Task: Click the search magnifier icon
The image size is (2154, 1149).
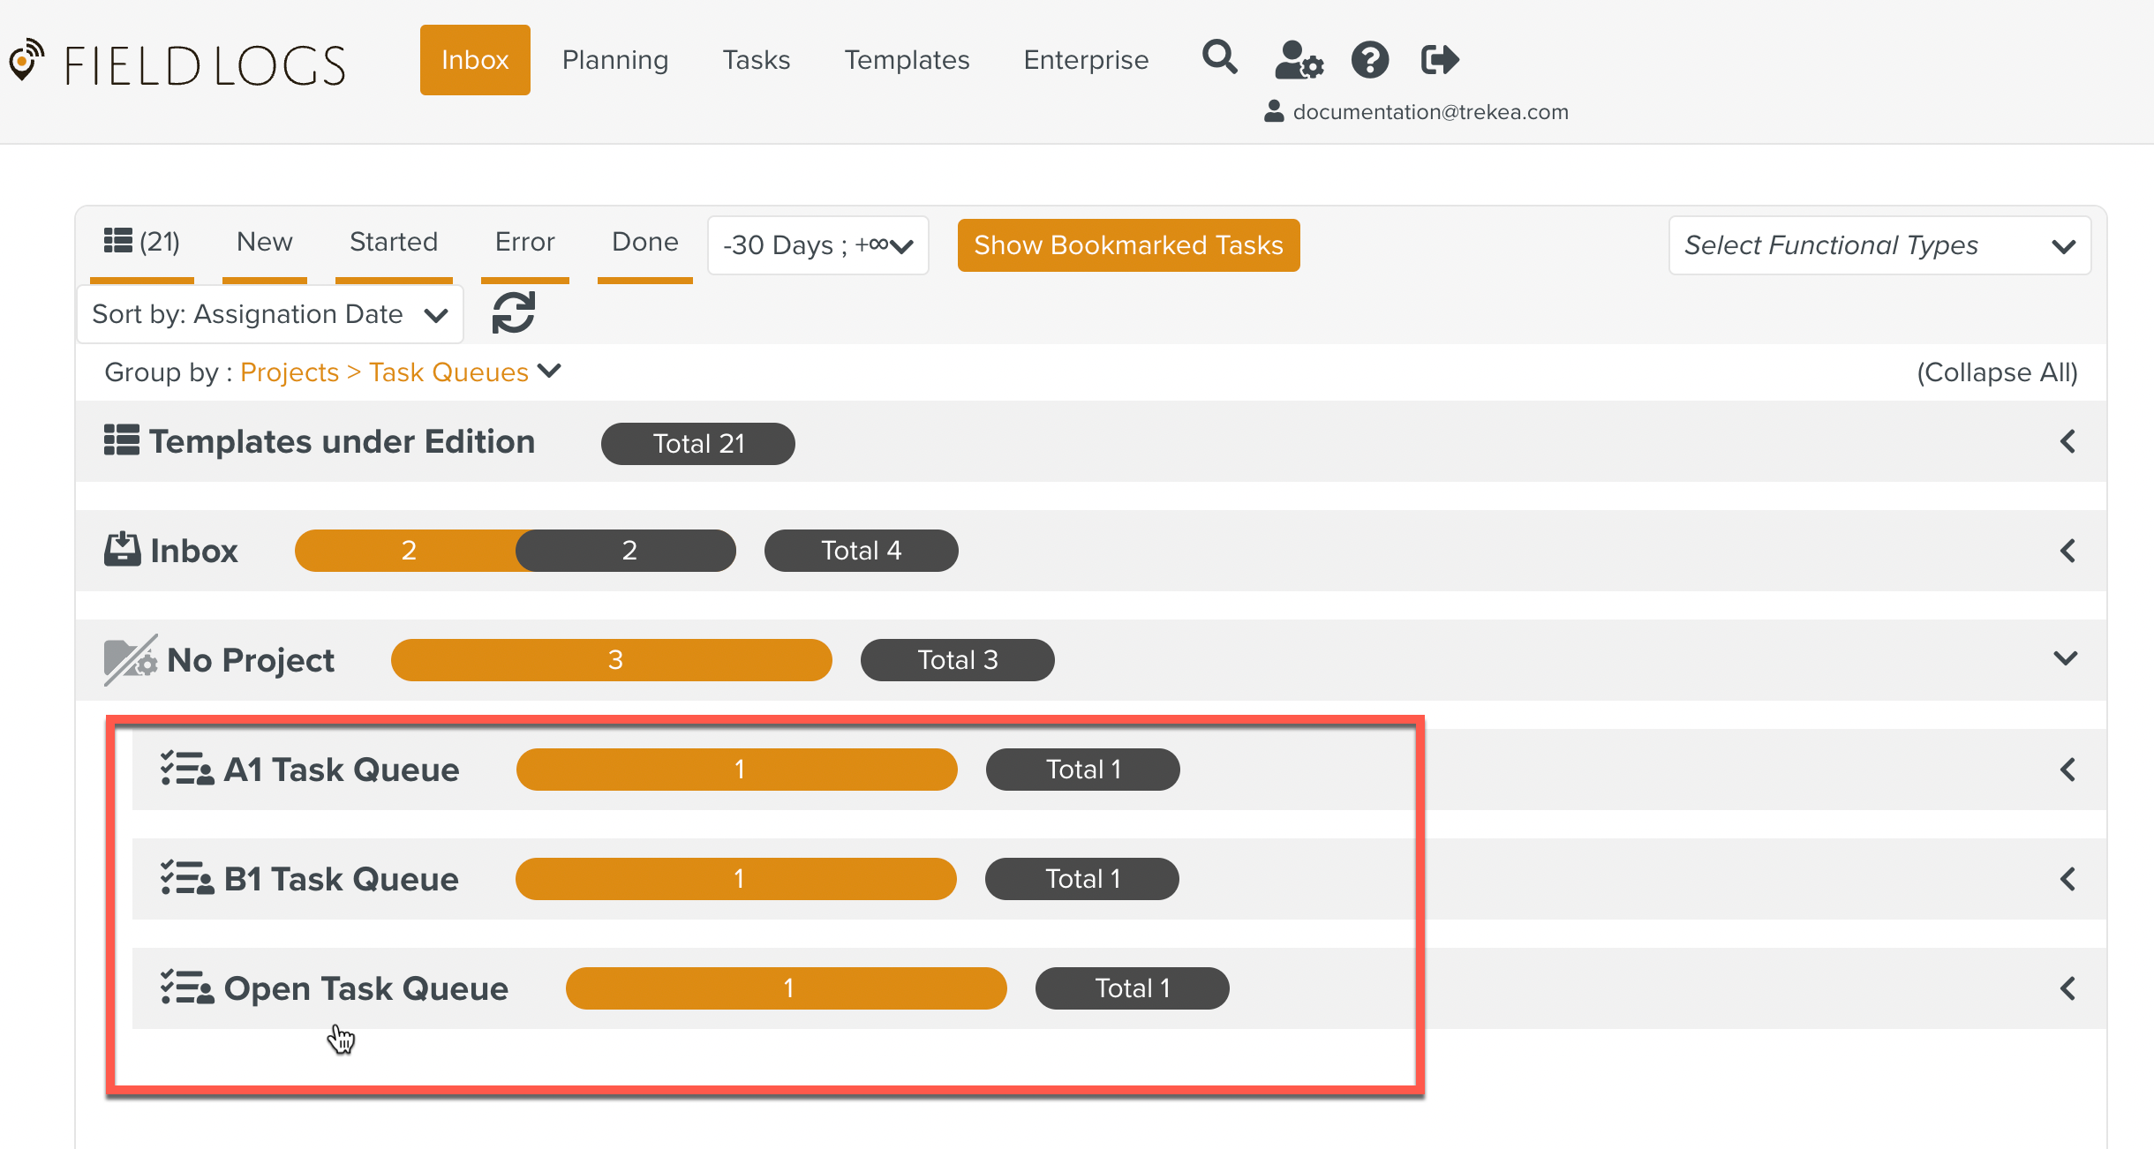Action: click(x=1219, y=58)
